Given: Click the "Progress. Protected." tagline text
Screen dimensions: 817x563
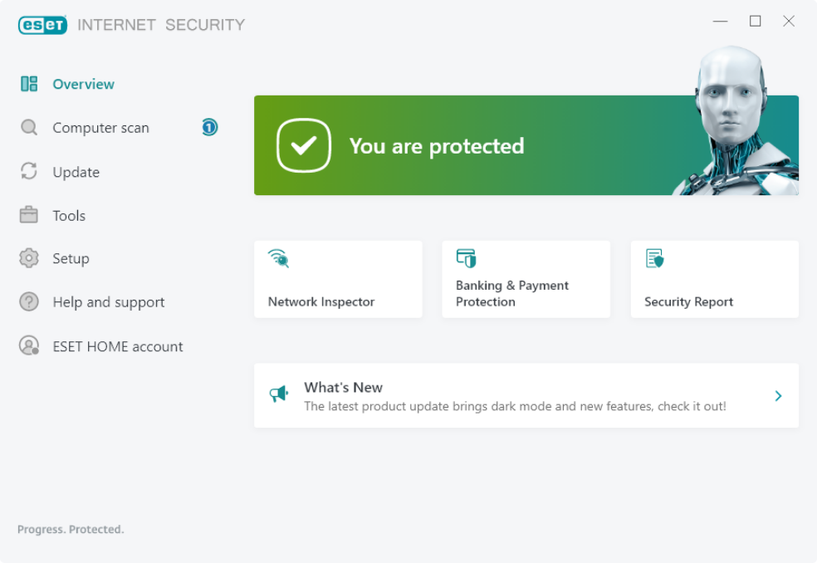Looking at the screenshot, I should tap(71, 529).
